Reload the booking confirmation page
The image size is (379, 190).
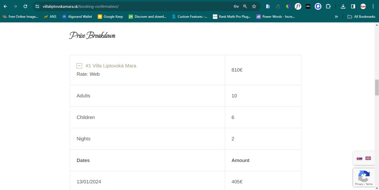[25, 6]
